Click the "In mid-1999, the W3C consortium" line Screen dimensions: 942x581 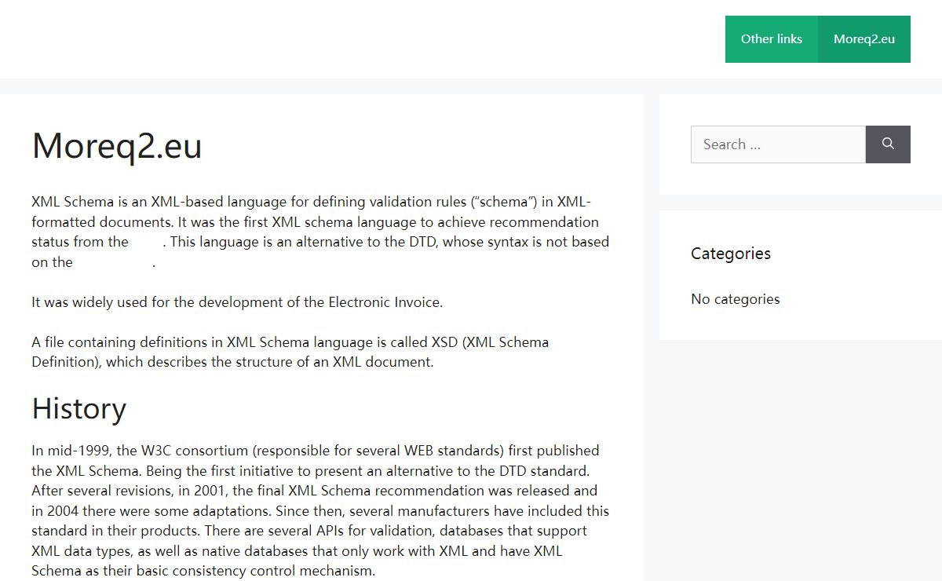[316, 451]
